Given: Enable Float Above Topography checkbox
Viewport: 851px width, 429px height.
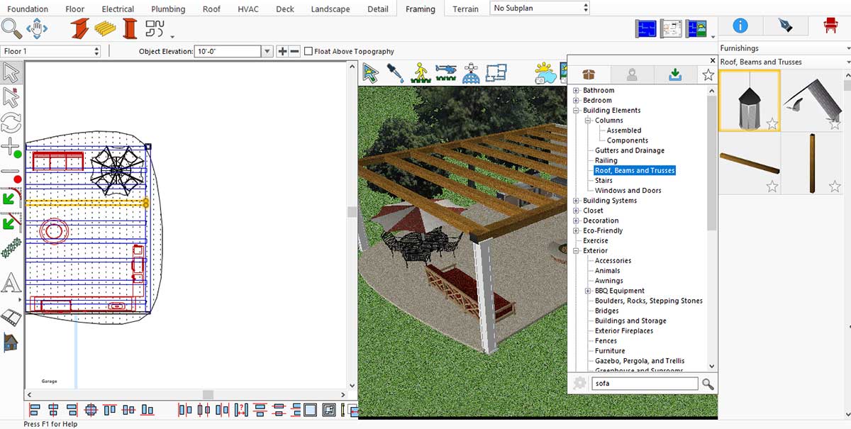Looking at the screenshot, I should click(x=308, y=51).
